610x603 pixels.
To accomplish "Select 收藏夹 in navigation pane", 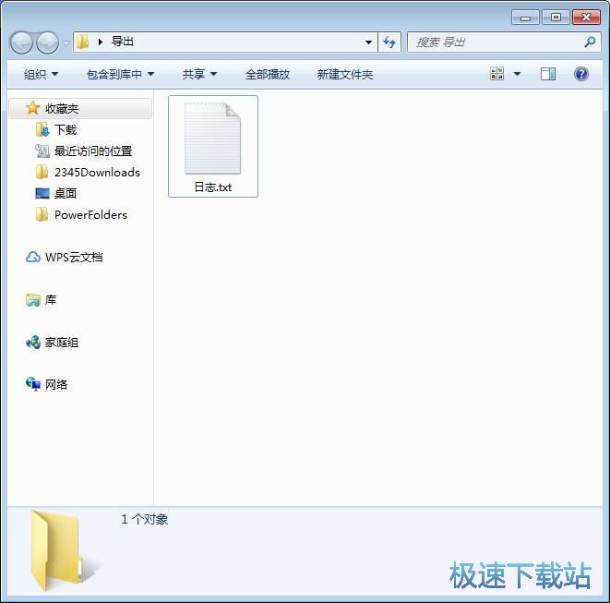I will 79,108.
